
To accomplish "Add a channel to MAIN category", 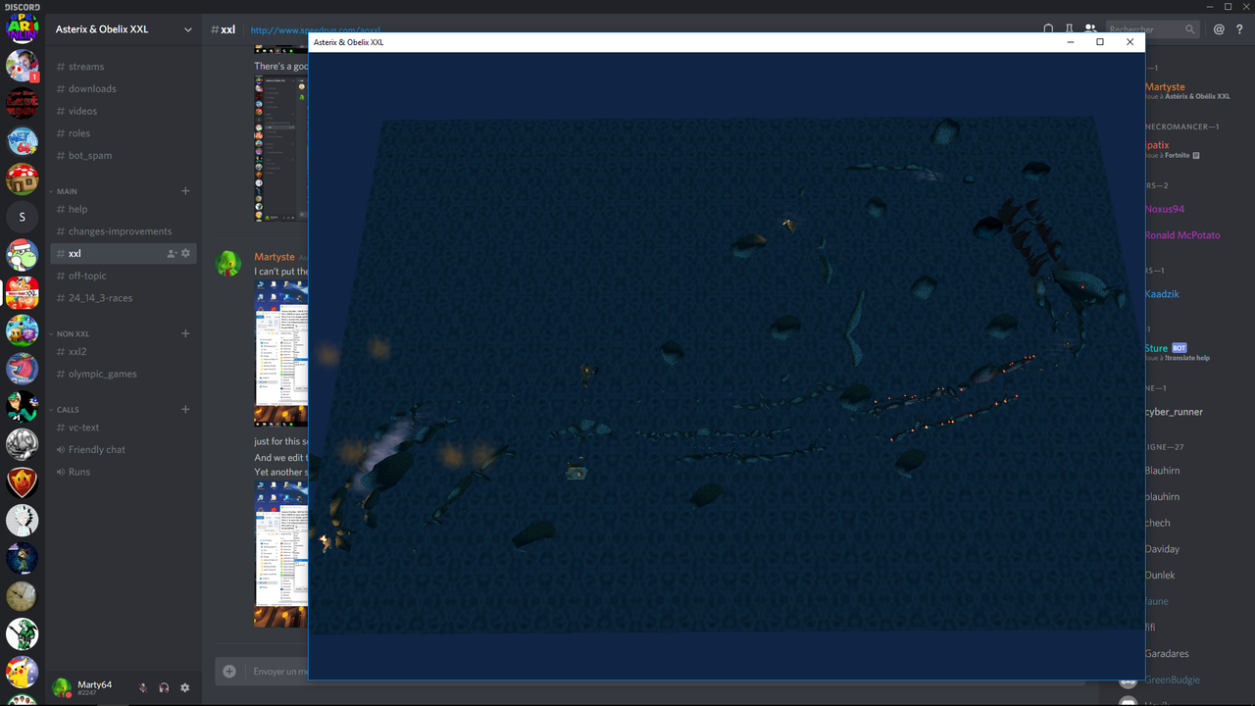I will pyautogui.click(x=186, y=191).
